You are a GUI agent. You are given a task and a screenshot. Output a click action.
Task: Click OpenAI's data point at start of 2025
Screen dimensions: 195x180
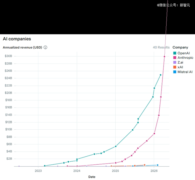point(116,146)
